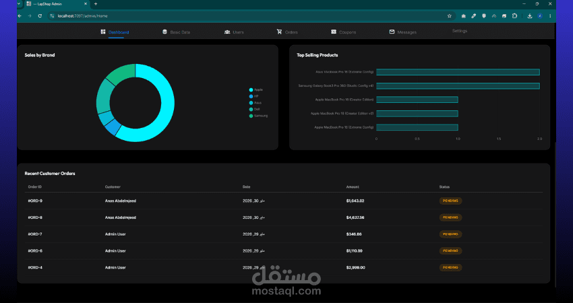
Task: Toggle Dell legend entry
Action: [254, 109]
